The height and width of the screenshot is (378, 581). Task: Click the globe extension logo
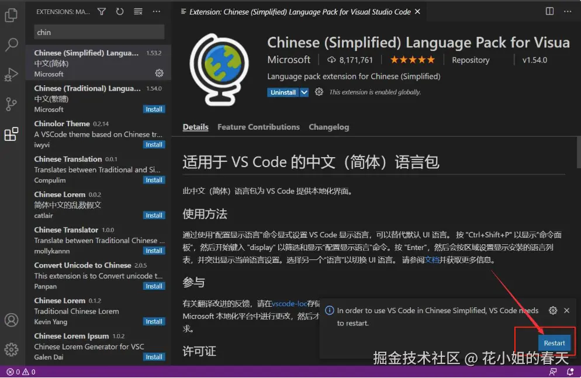click(x=219, y=70)
